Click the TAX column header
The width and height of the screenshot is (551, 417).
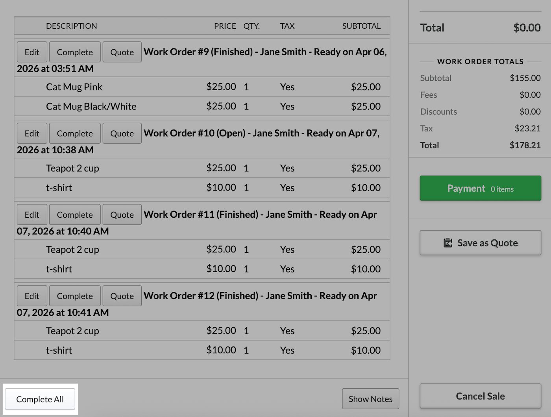pos(287,26)
